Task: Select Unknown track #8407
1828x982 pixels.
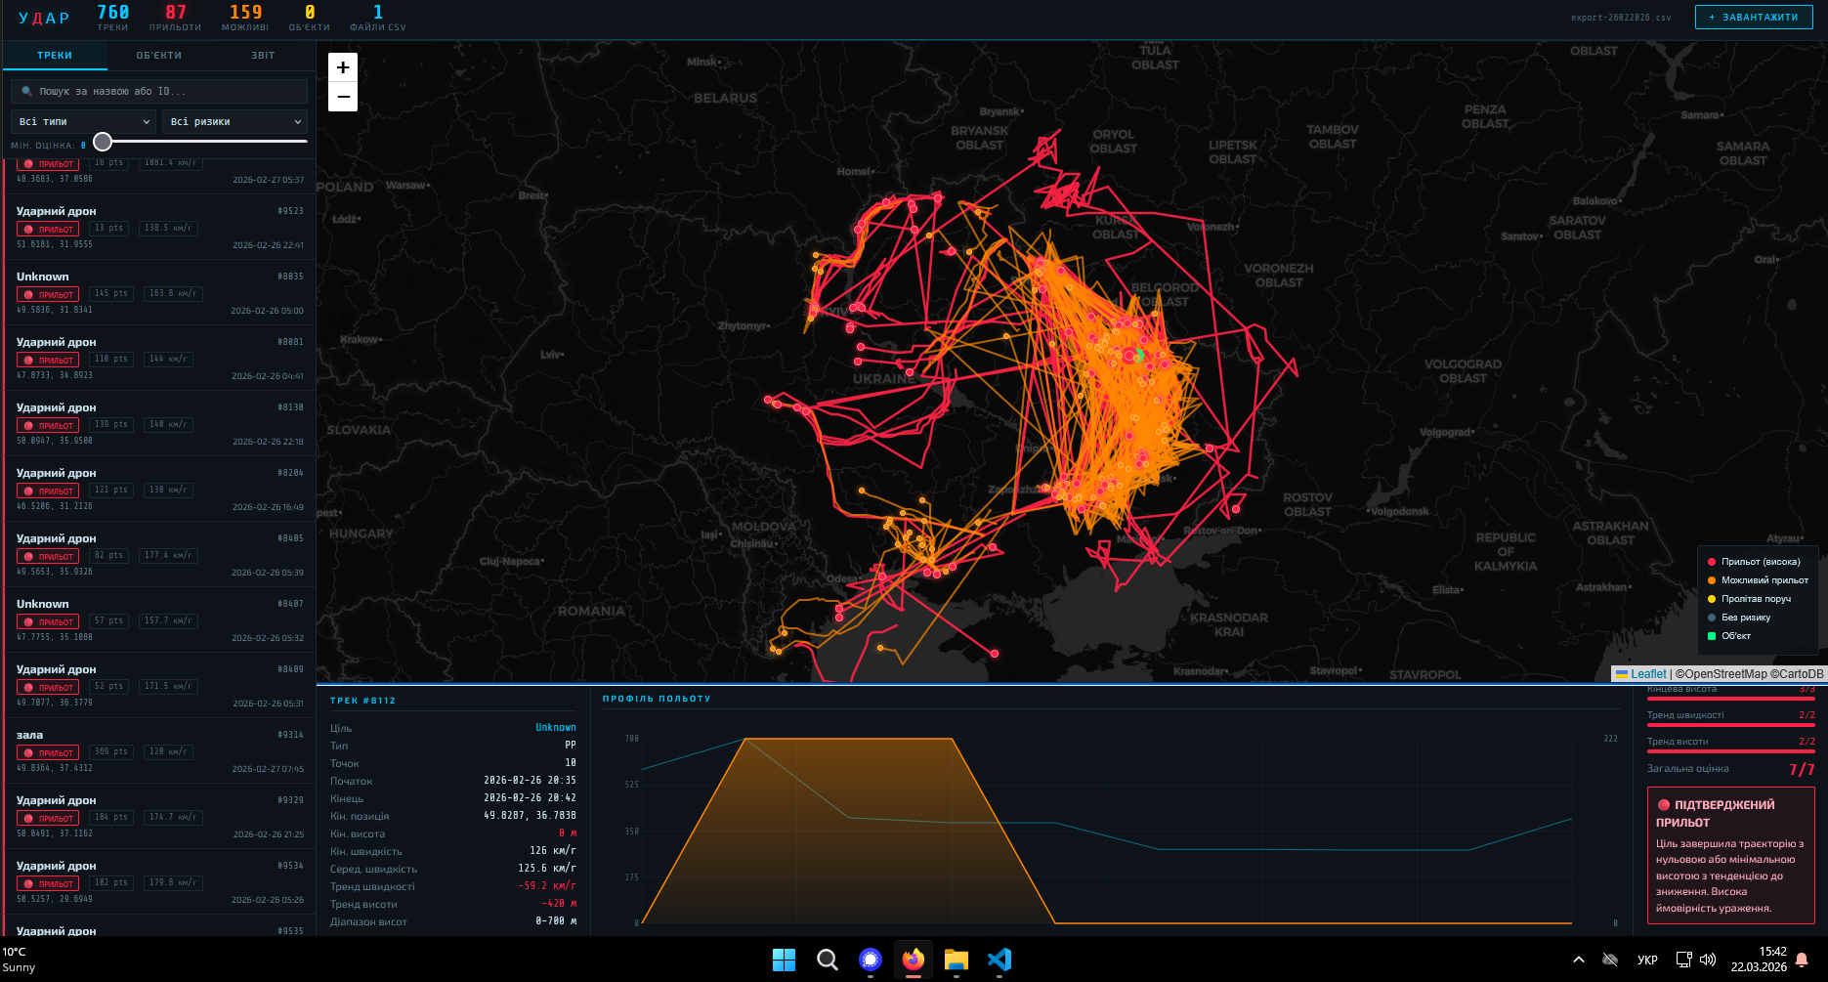Action: click(159, 619)
